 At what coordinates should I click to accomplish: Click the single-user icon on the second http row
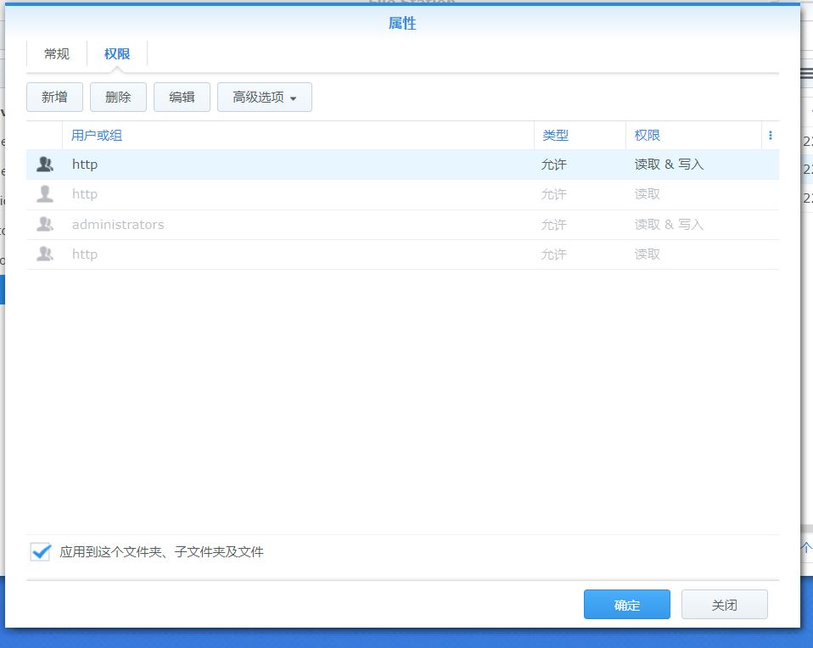(43, 194)
